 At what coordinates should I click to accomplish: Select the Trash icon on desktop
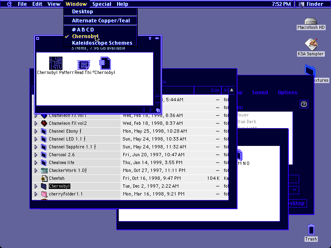[311, 230]
